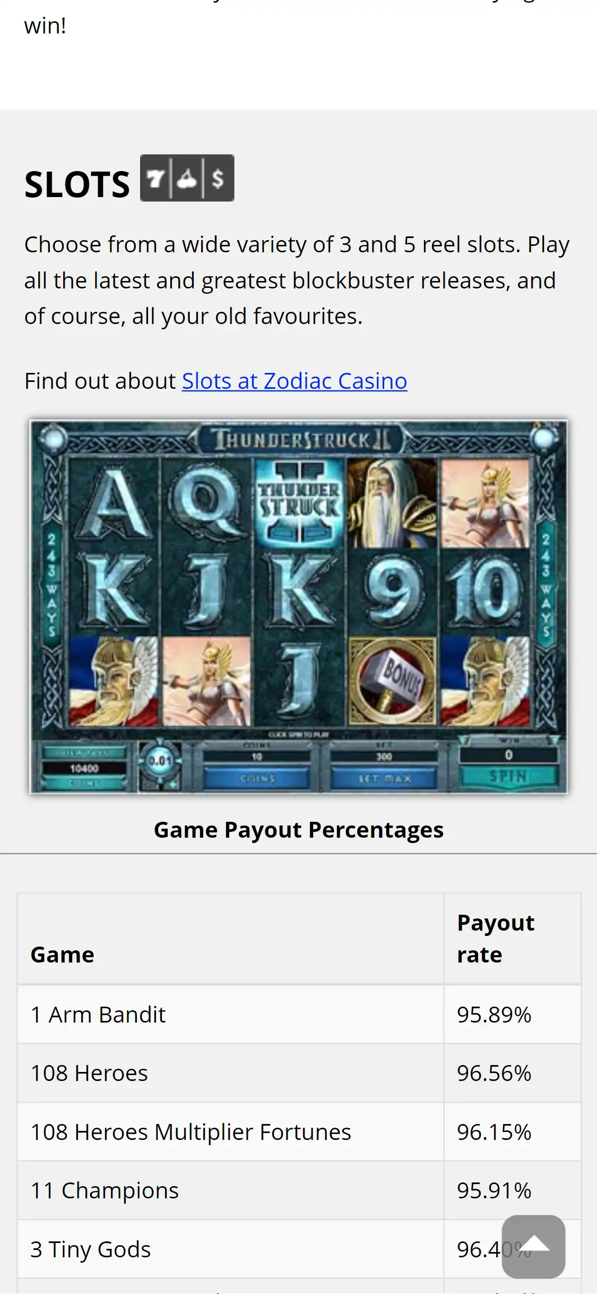Click the SPIN button in the game image
The image size is (597, 1294).
[x=508, y=777]
